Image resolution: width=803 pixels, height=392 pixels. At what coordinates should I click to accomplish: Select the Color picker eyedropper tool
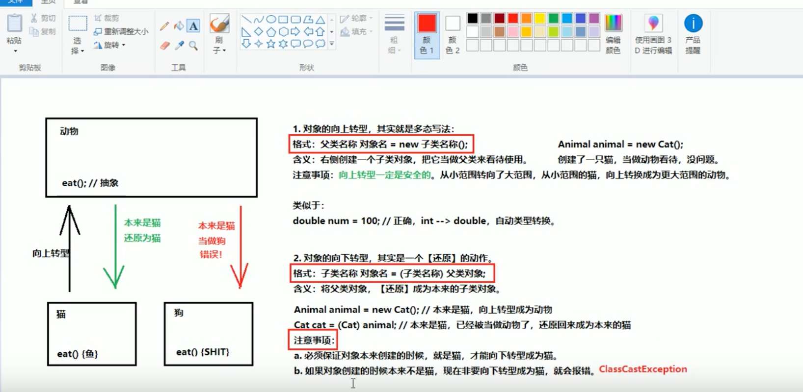tap(179, 46)
